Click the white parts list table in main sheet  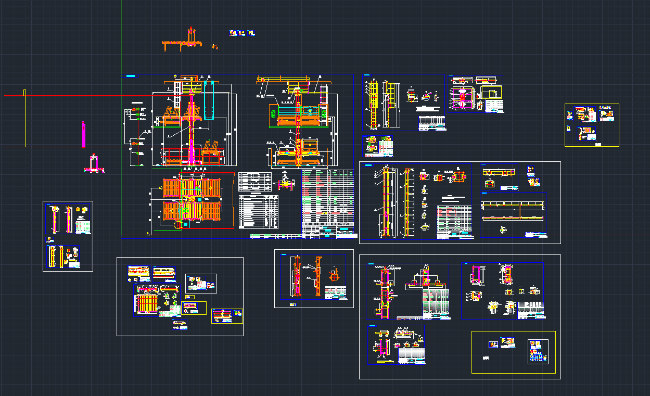tap(258, 211)
